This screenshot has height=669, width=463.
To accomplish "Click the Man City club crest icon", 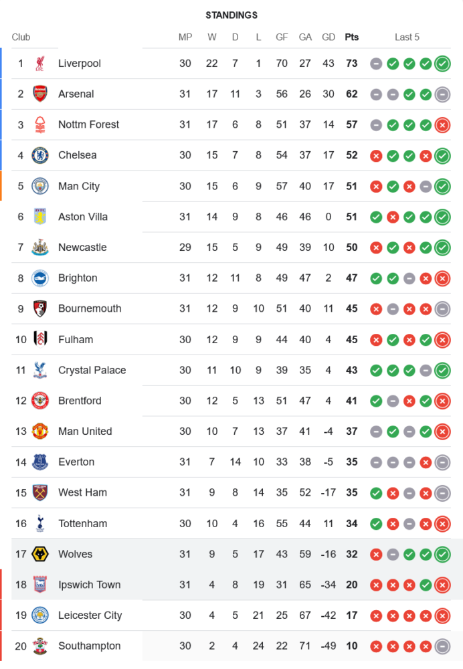I will [x=40, y=186].
